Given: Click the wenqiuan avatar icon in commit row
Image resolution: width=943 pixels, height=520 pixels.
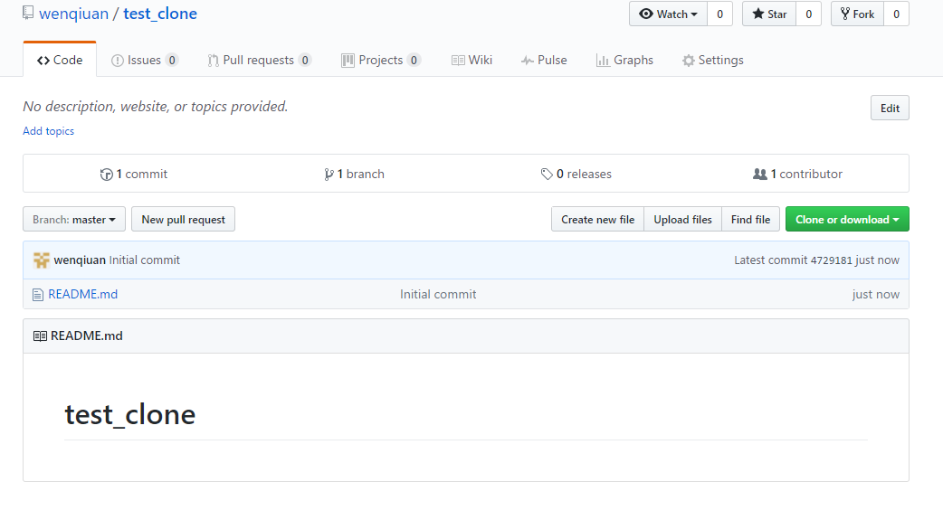Looking at the screenshot, I should pyautogui.click(x=42, y=260).
